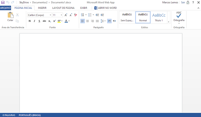Open highlight color dropdown arrow
This screenshot has height=117, width=201.
coord(62,21)
